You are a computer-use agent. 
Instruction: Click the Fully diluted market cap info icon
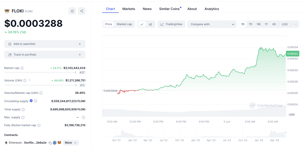[x=39, y=125]
